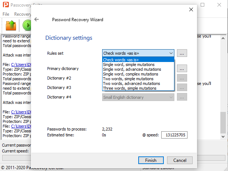The image size is (228, 171).
Task: Click the log panel scrollbar thumb
Action: (x=223, y=123)
